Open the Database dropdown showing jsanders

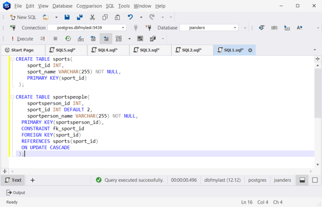(x=209, y=28)
